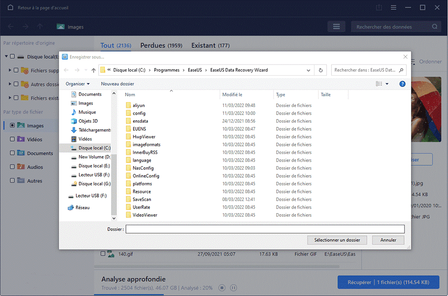The image size is (448, 296).
Task: Click the Annuler button
Action: pos(388,240)
